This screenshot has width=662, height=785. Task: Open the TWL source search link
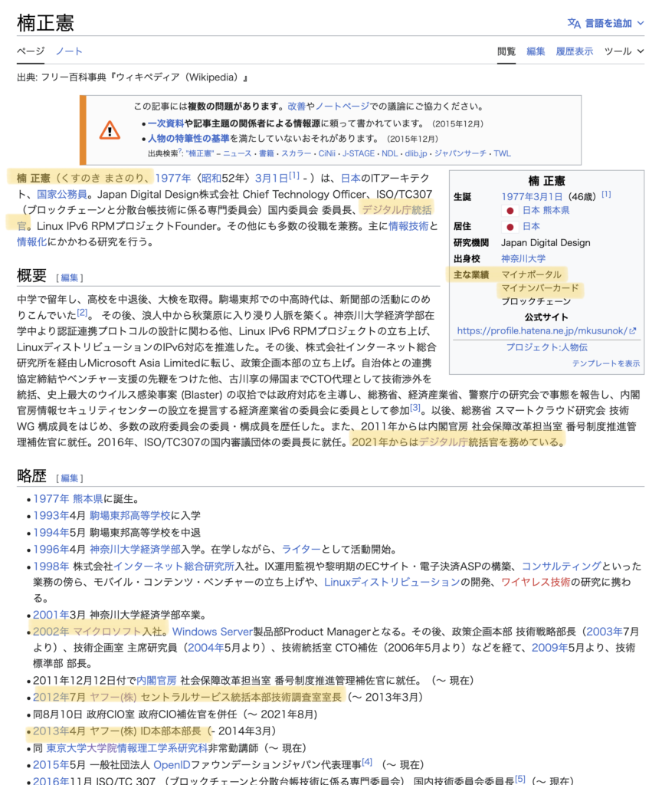pyautogui.click(x=502, y=153)
